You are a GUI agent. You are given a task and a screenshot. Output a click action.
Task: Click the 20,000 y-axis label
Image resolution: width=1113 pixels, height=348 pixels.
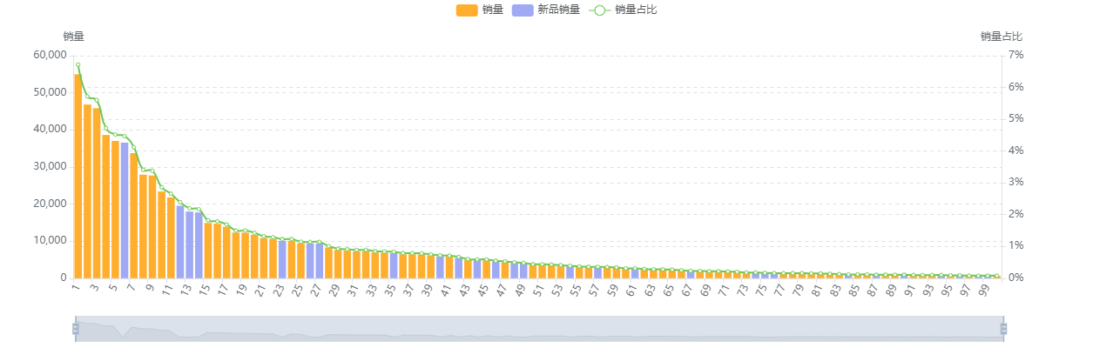tap(51, 204)
